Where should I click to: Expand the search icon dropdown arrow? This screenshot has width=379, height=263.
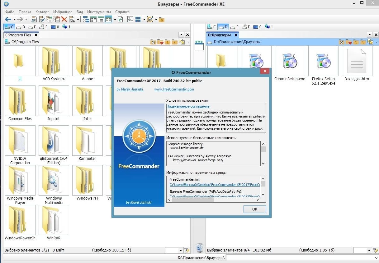(78, 20)
